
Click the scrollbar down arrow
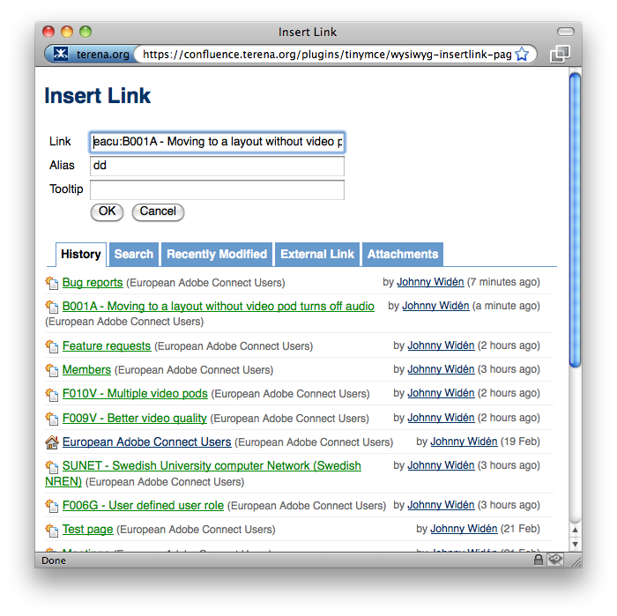pos(575,545)
